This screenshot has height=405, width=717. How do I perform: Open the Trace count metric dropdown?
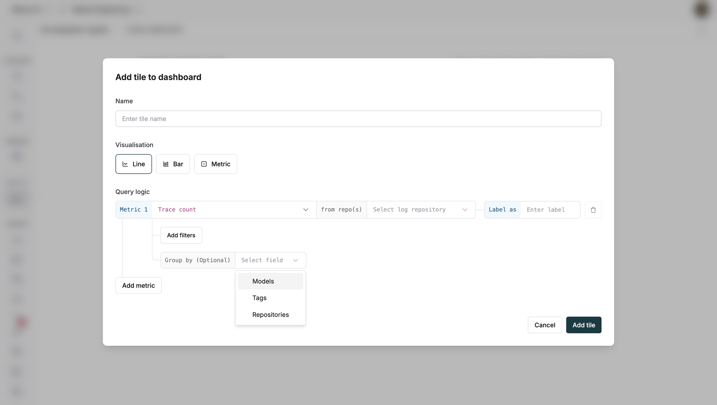(233, 209)
